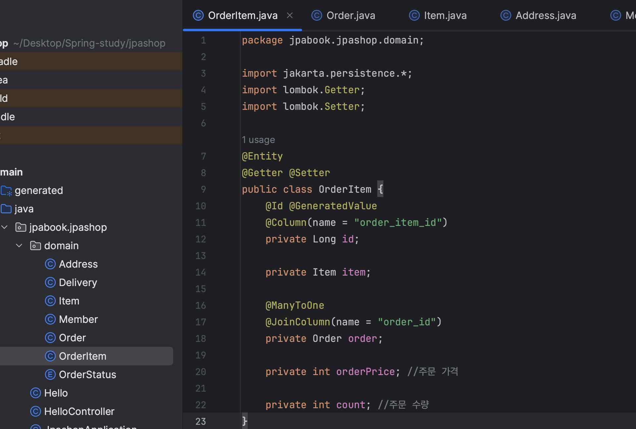Image resolution: width=636 pixels, height=429 pixels.
Task: Open the Item class in the tree
Action: coord(69,301)
